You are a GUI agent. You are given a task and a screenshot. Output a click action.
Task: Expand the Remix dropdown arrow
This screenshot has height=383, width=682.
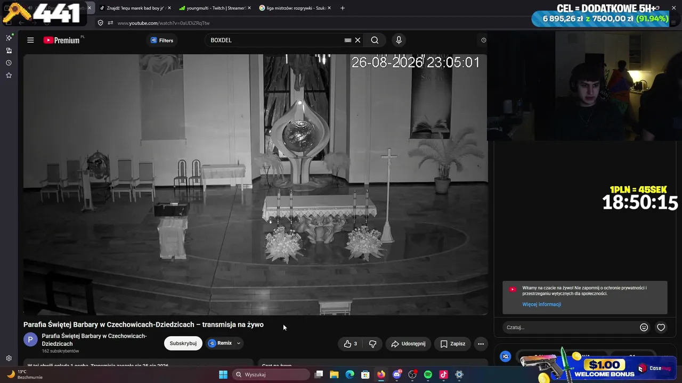click(x=239, y=343)
